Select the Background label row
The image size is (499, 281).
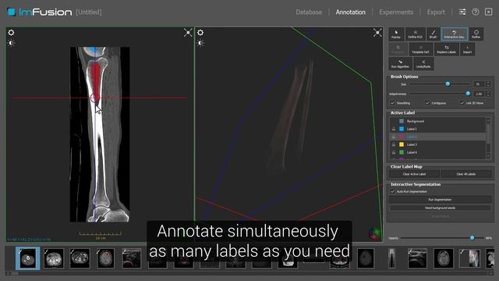click(438, 122)
